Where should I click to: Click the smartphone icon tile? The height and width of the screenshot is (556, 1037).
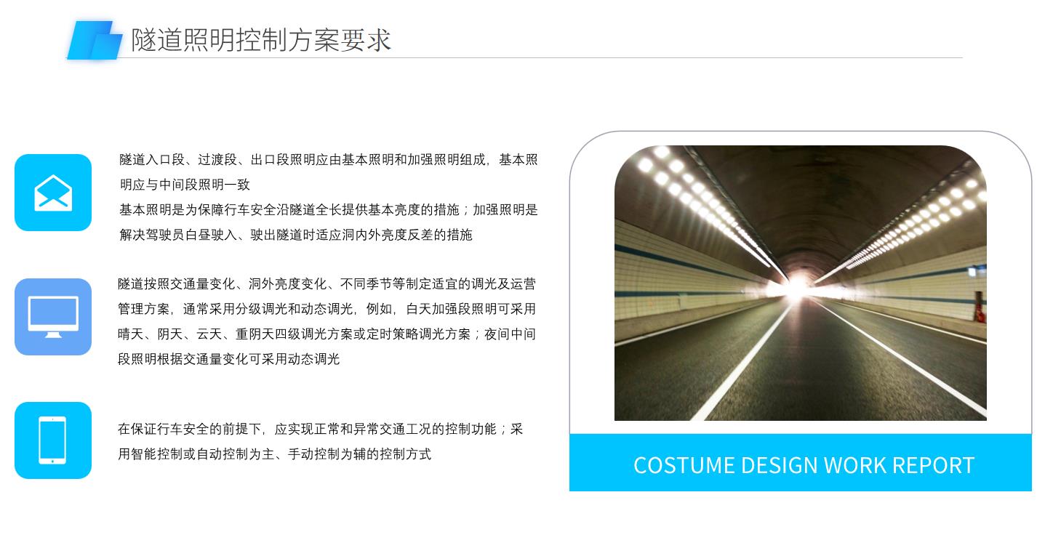pyautogui.click(x=53, y=440)
